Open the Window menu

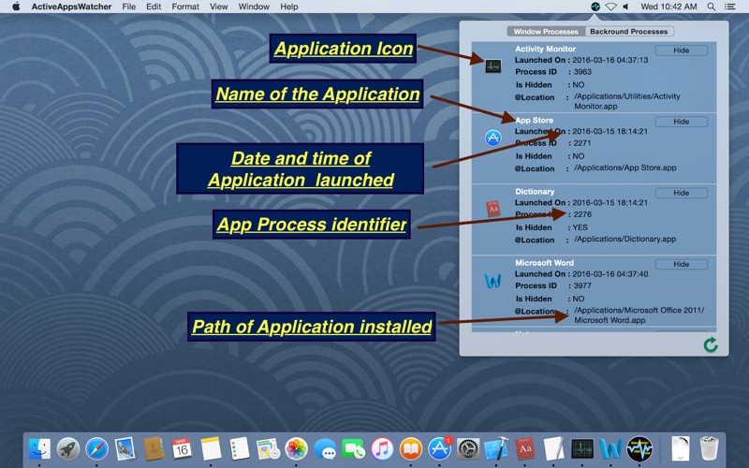[x=254, y=7]
